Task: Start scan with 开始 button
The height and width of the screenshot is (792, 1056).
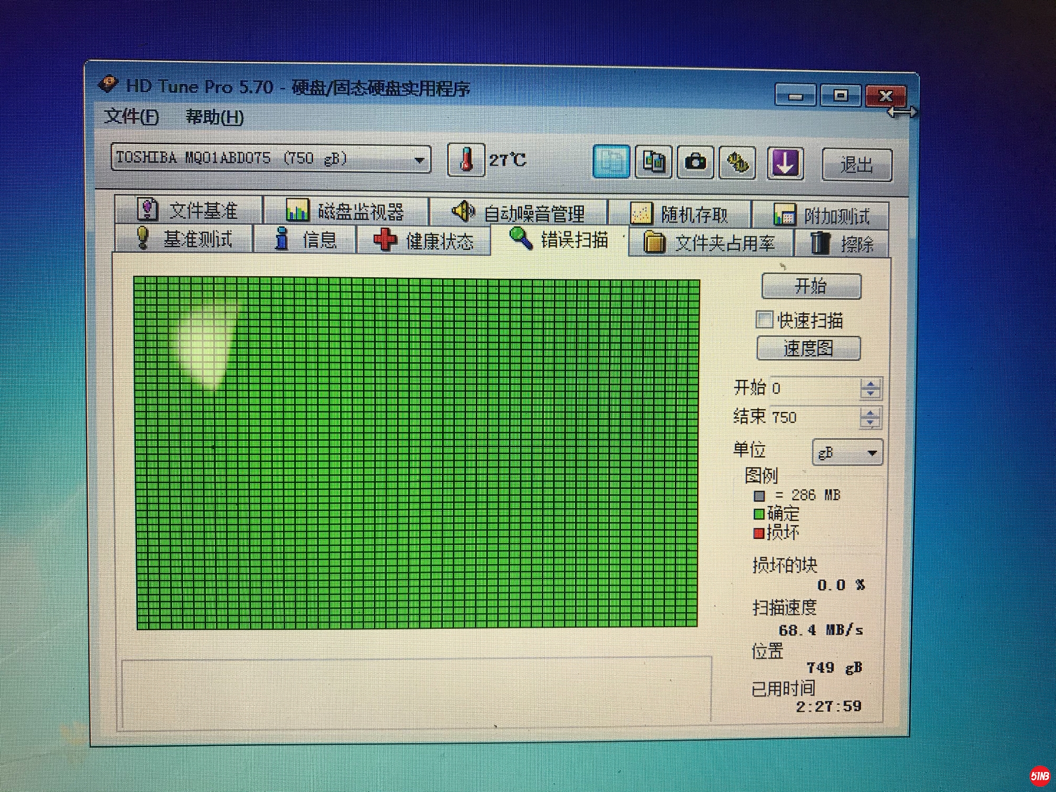Action: point(811,286)
